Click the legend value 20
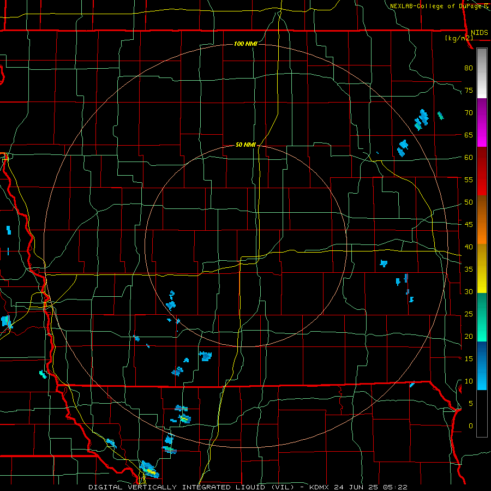Screen dimensions: 491x491 click(x=469, y=336)
